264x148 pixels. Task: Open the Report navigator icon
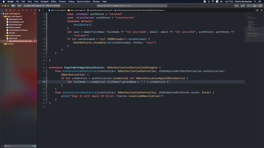pos(35,10)
